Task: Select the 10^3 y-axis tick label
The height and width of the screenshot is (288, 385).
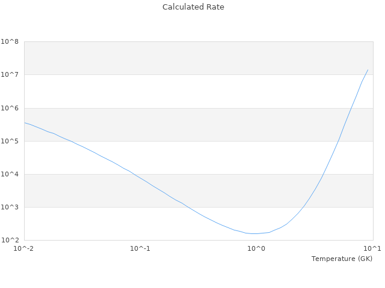Action: pos(10,207)
